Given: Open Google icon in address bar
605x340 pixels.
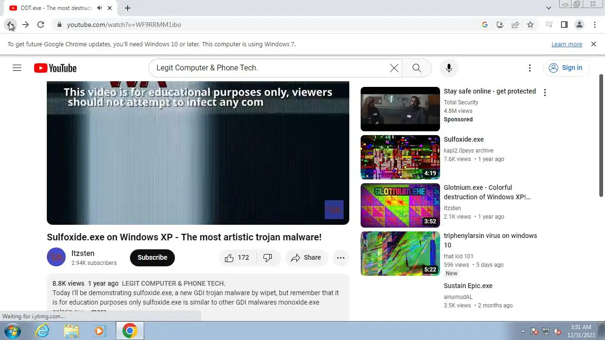Looking at the screenshot, I should 485,25.
